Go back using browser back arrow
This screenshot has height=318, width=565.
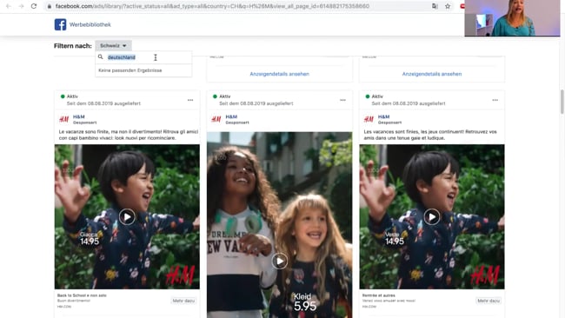(9, 6)
